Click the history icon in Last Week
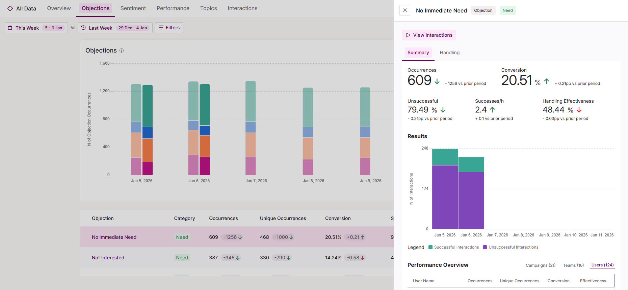The width and height of the screenshot is (628, 290). pyautogui.click(x=83, y=28)
